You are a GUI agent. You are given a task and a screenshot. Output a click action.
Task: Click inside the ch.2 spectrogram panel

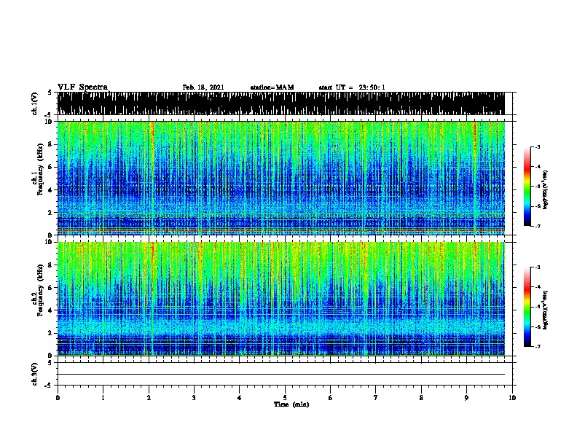pos(280,299)
